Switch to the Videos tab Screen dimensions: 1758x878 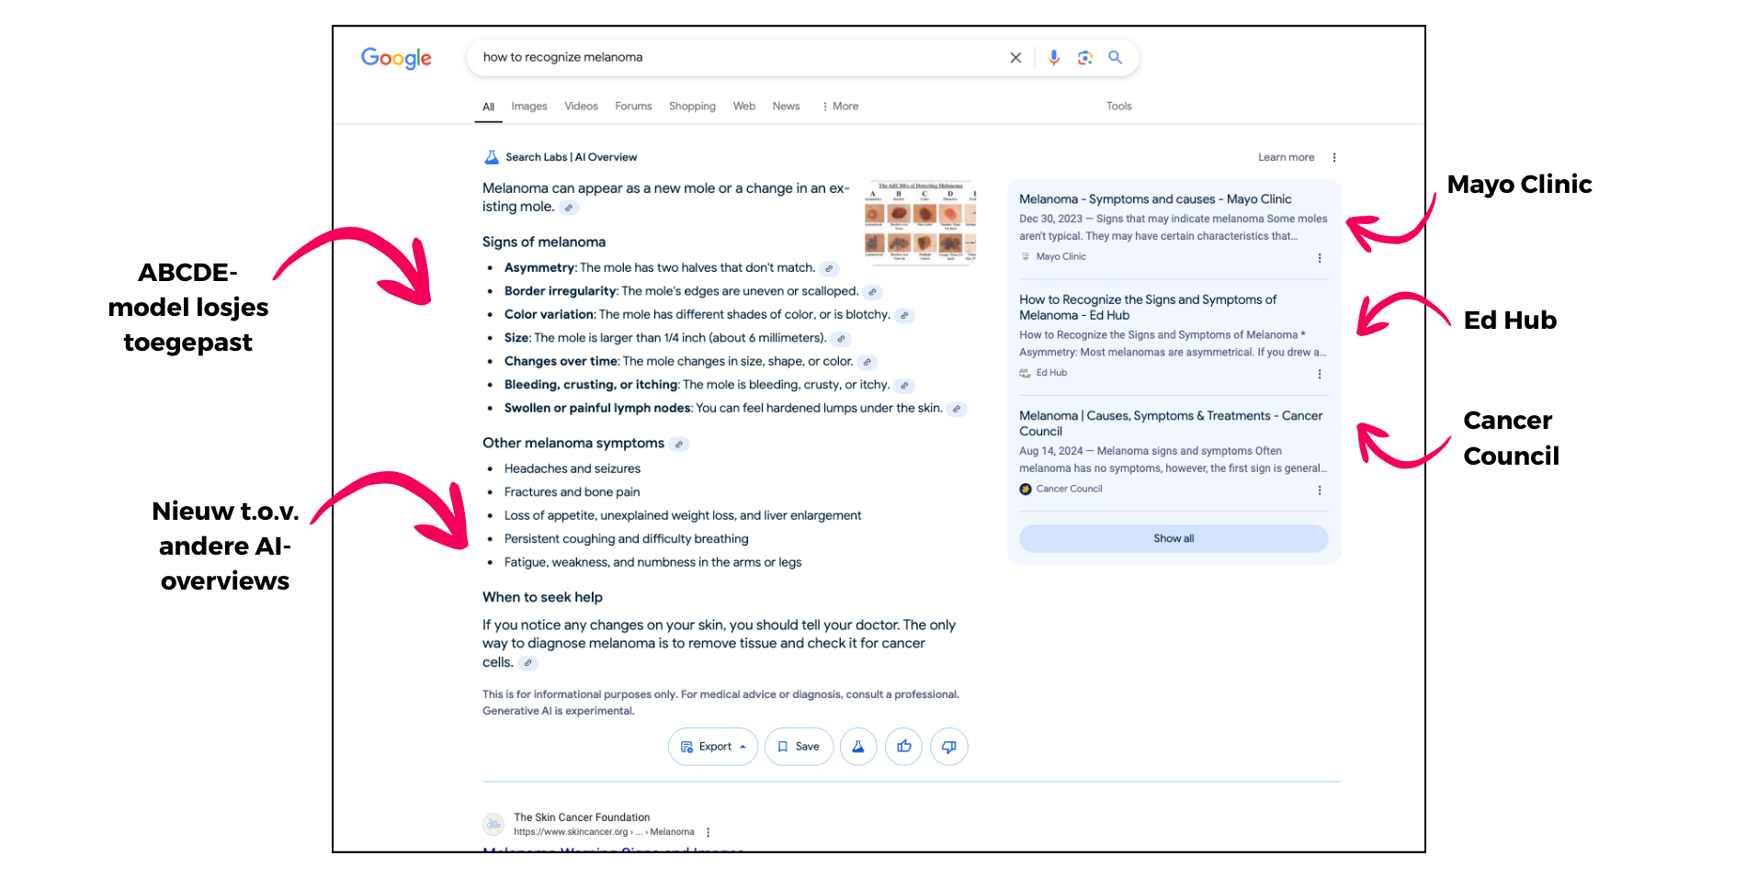(x=581, y=107)
